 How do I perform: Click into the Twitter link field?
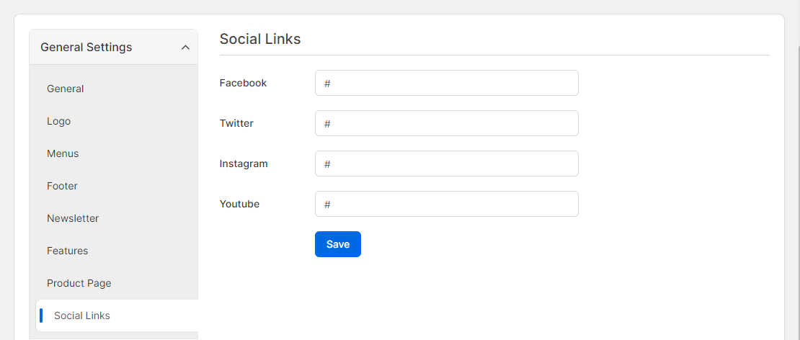coord(446,123)
